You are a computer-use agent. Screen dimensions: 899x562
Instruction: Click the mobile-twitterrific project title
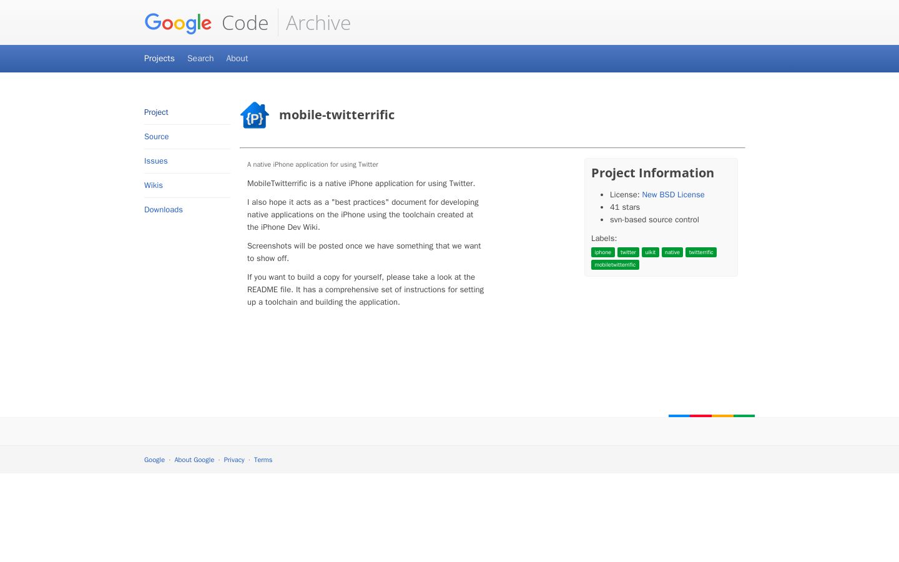pyautogui.click(x=337, y=115)
